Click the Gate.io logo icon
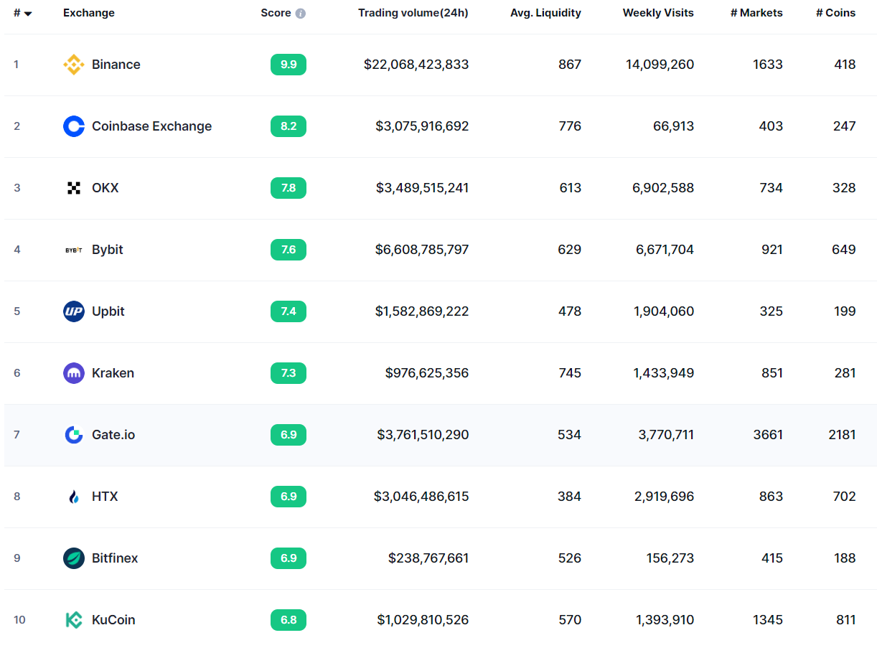The width and height of the screenshot is (877, 648). (74, 435)
